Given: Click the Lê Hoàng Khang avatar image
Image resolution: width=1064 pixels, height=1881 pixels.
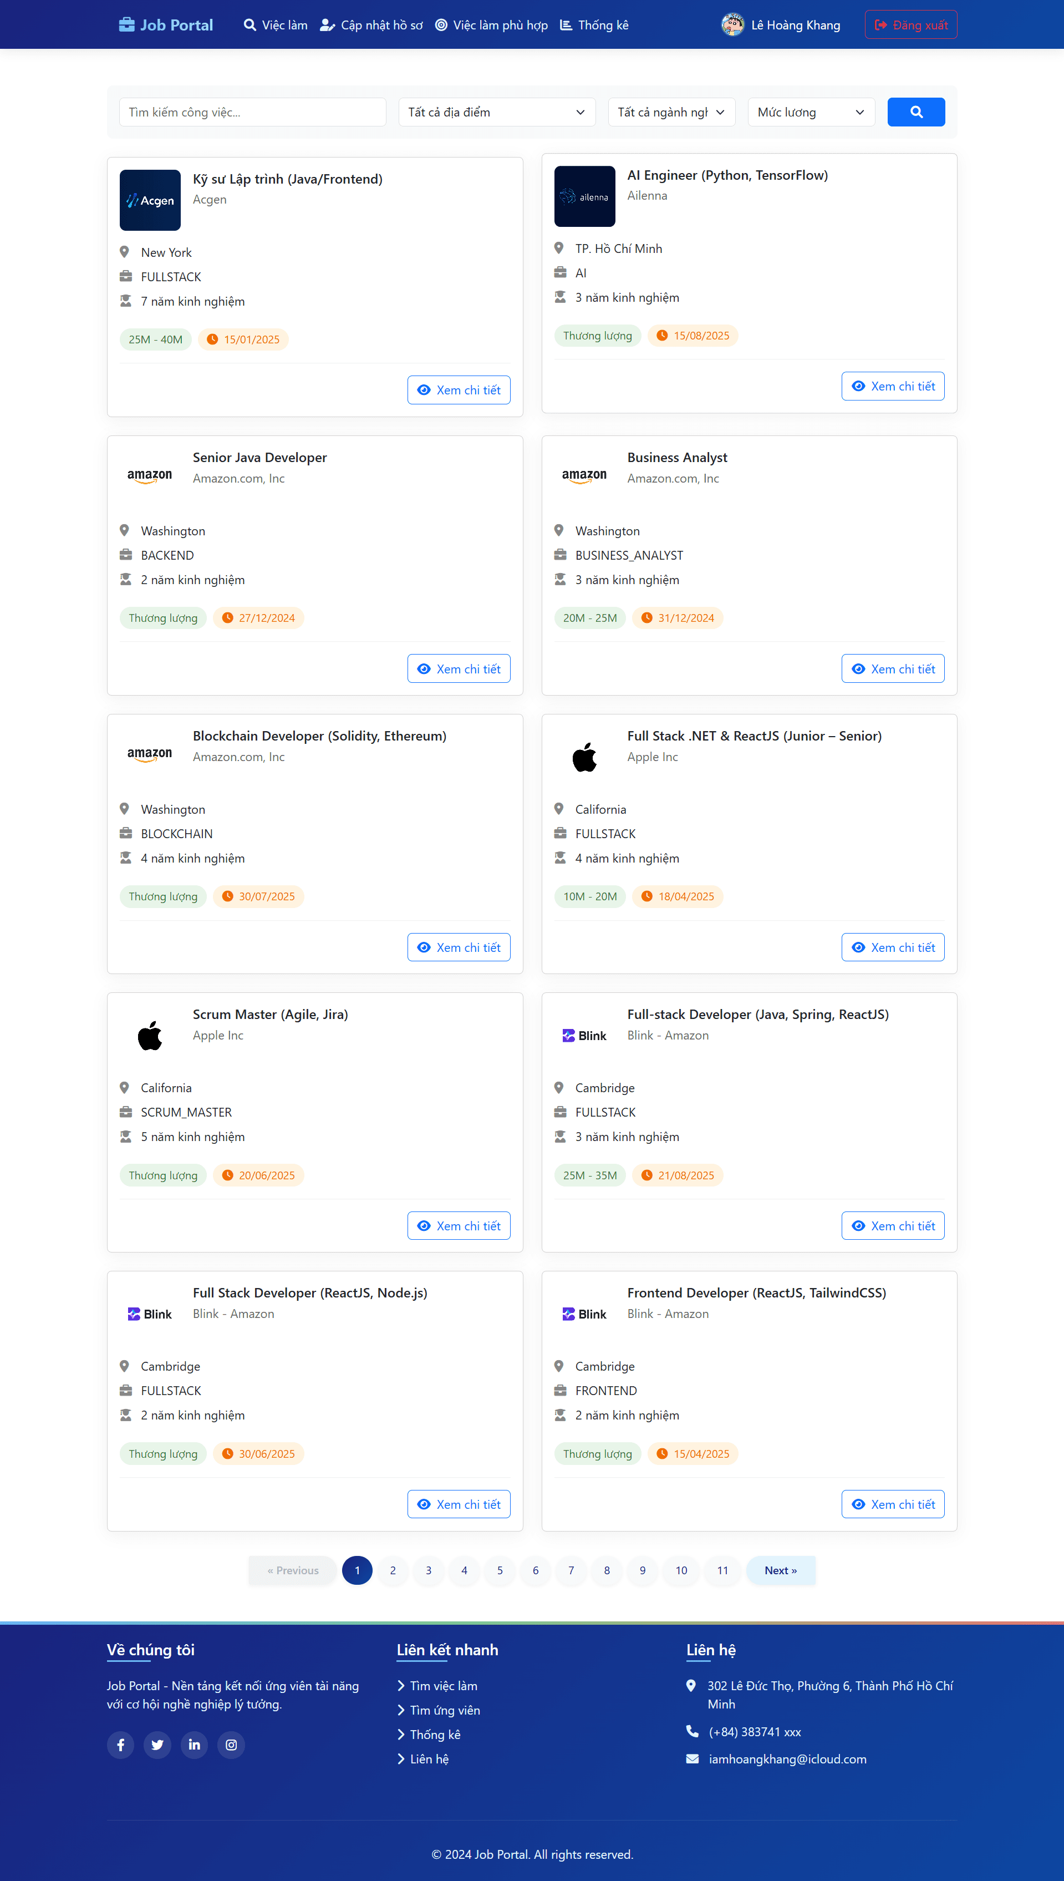Looking at the screenshot, I should coord(732,25).
